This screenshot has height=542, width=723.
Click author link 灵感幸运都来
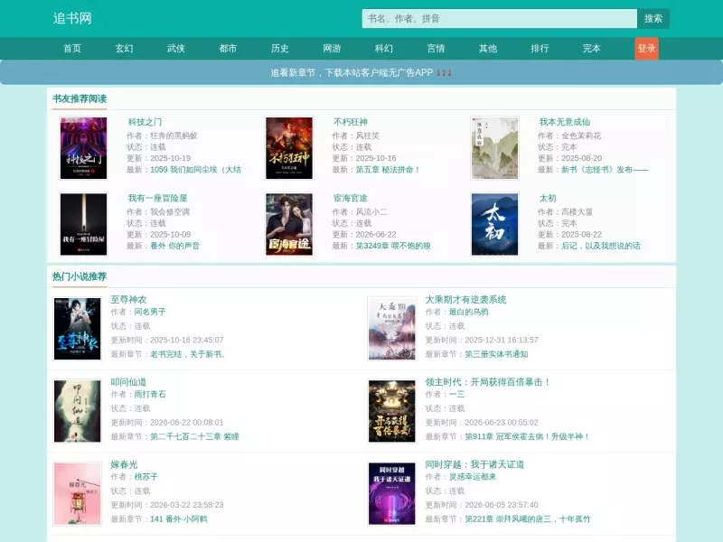click(472, 477)
